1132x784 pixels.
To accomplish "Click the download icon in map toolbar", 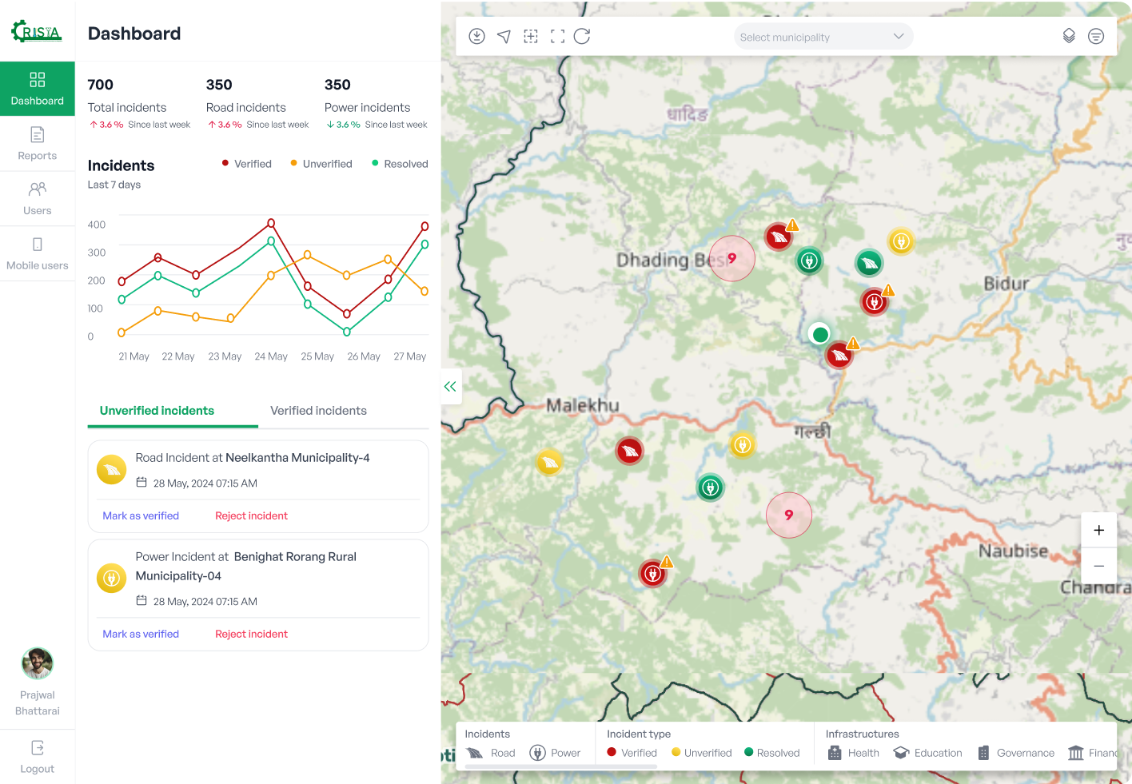I will tap(476, 37).
